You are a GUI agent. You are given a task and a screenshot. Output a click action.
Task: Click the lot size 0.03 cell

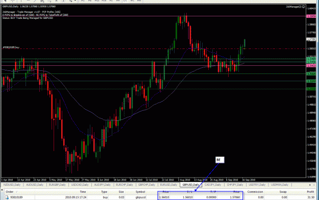click(121, 197)
